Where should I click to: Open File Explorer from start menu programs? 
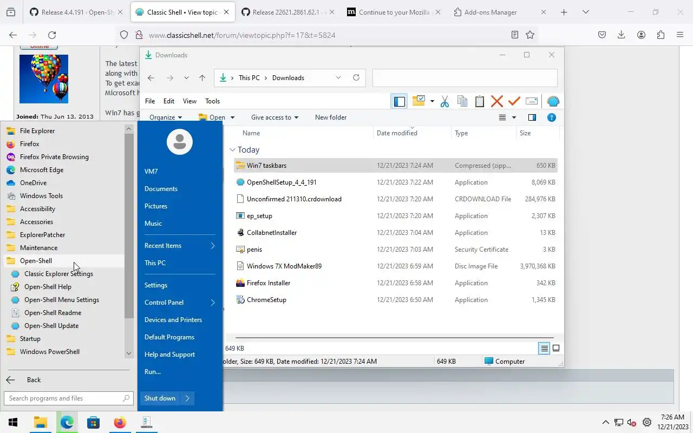pyautogui.click(x=64, y=131)
